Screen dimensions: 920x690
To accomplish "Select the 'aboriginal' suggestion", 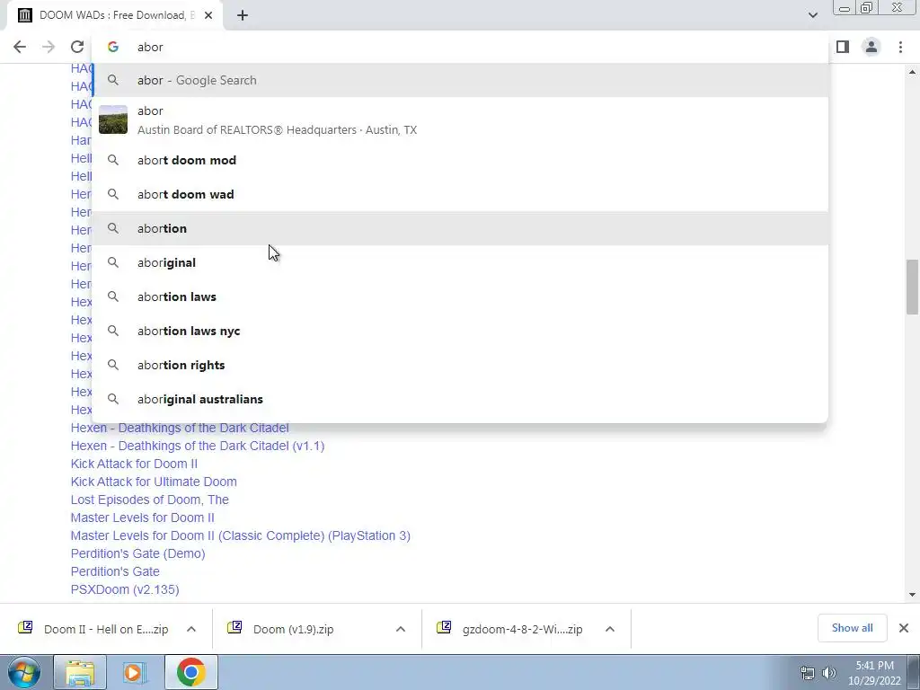I will pos(460,262).
